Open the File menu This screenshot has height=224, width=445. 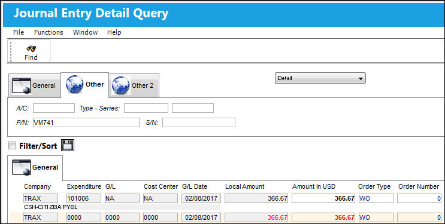pyautogui.click(x=19, y=32)
